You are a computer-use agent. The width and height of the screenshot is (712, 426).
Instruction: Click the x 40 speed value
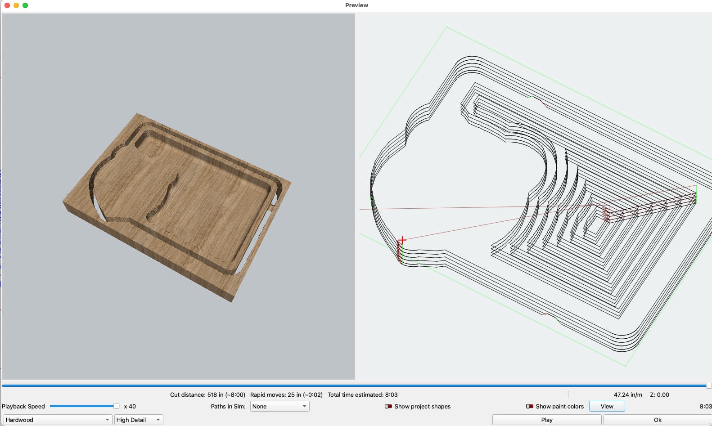130,406
